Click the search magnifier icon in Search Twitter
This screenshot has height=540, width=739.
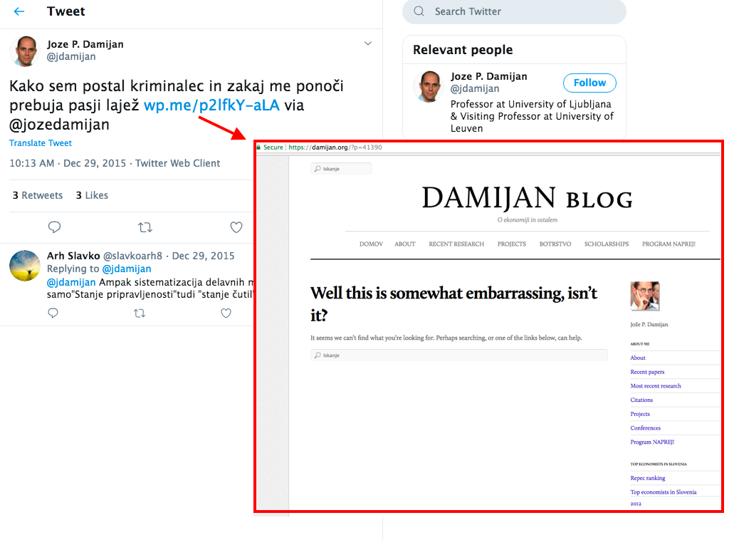(x=419, y=11)
